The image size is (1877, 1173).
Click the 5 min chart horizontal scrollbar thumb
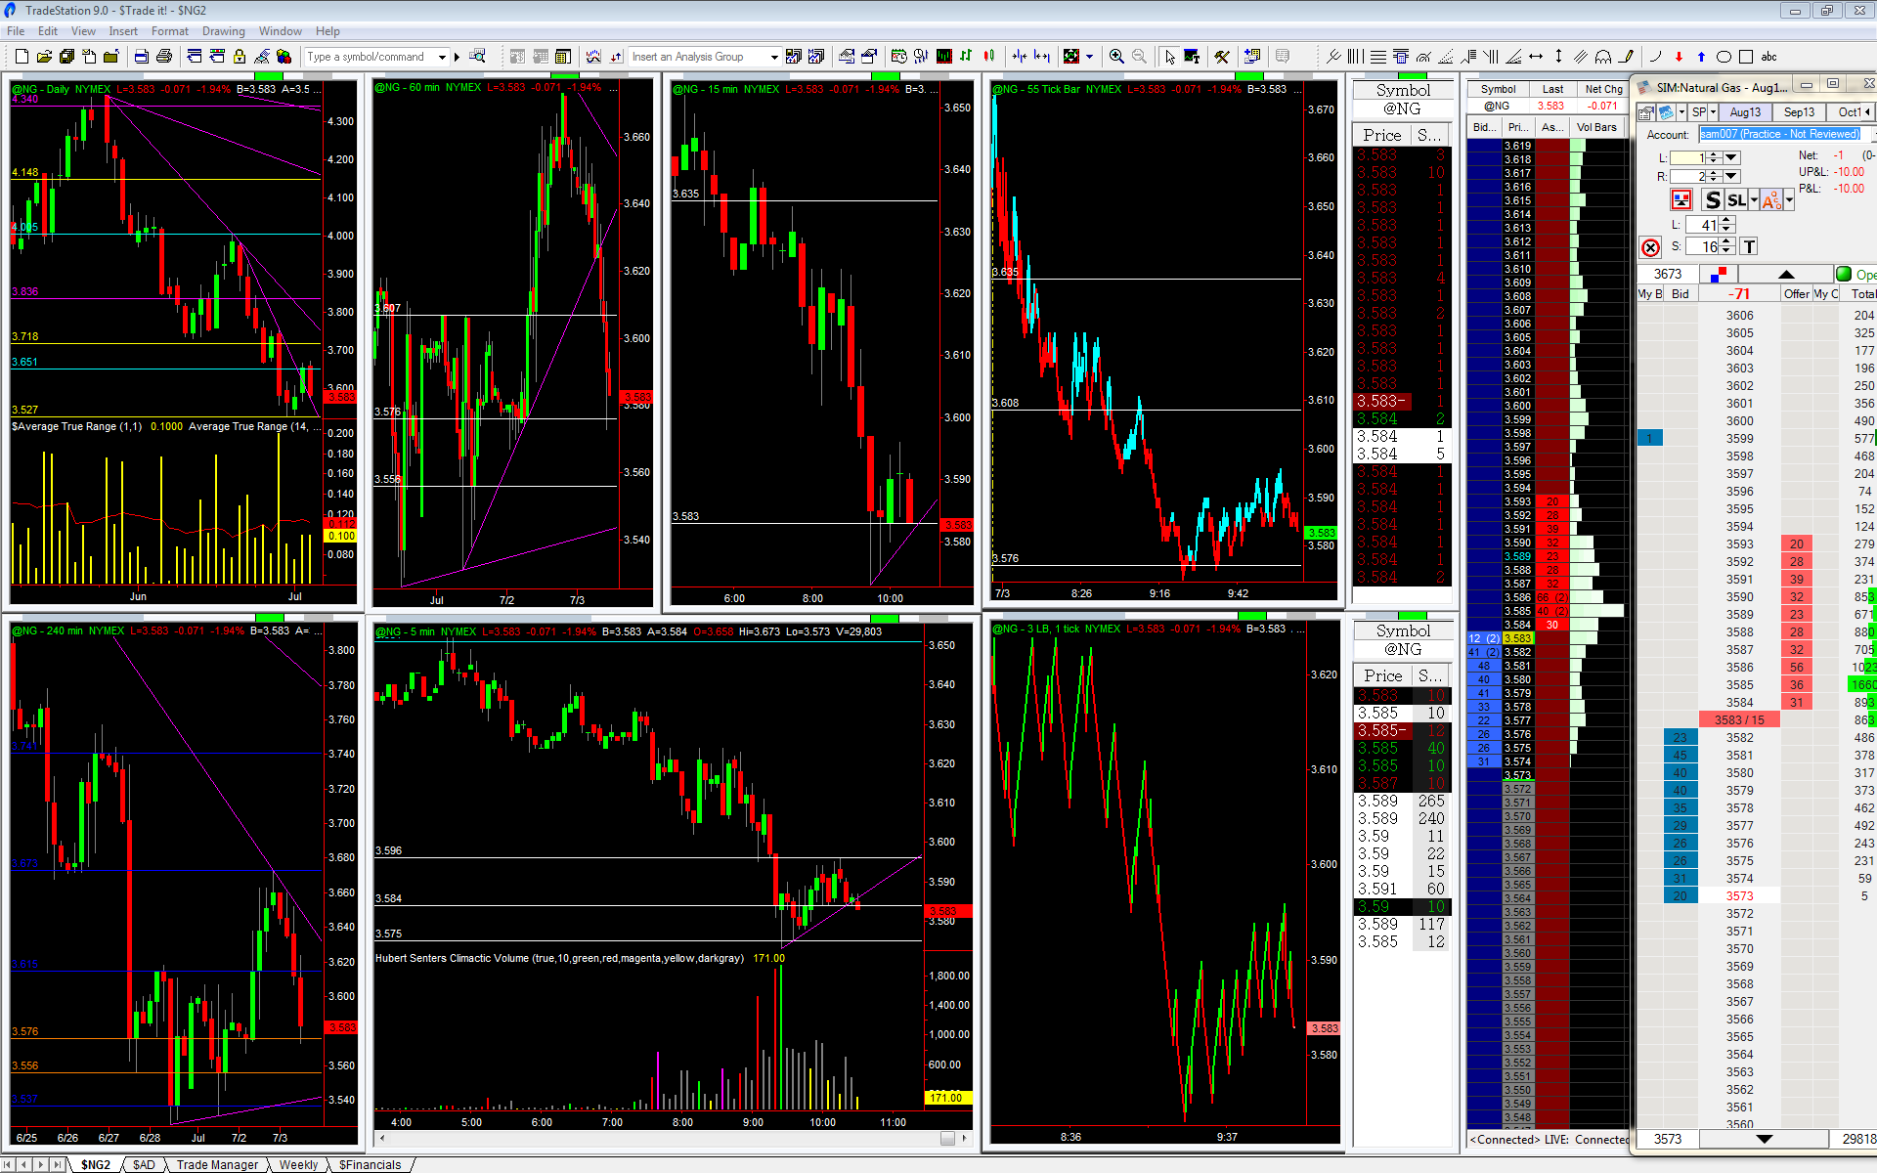[947, 1138]
